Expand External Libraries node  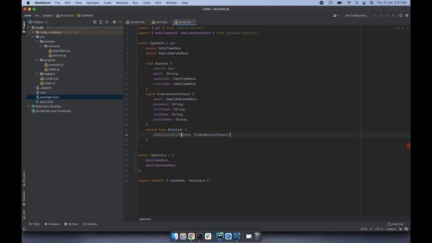(x=29, y=107)
